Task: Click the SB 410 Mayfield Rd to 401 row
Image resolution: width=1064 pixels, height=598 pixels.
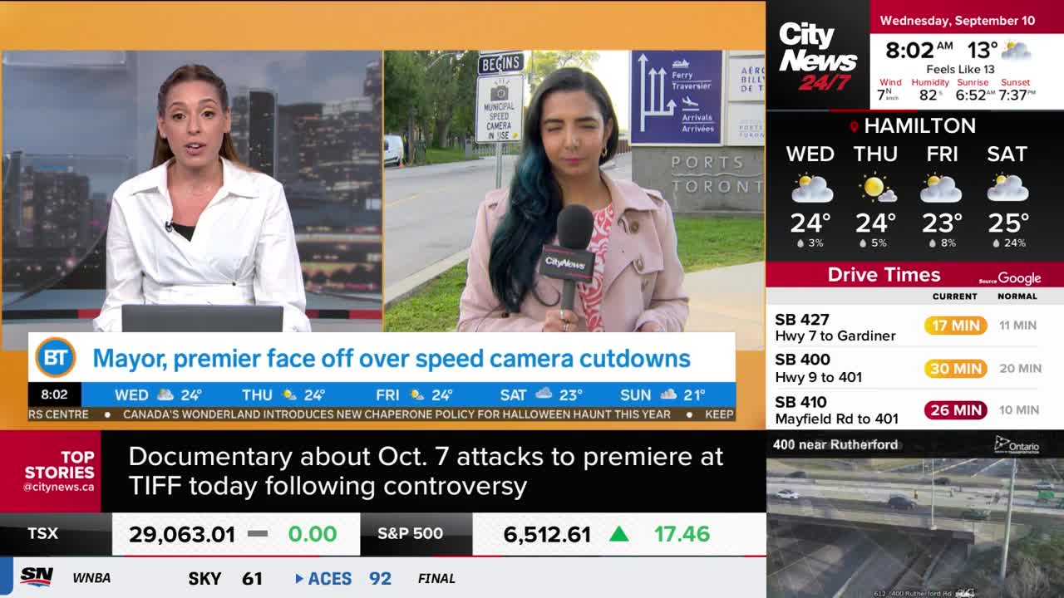Action: tap(914, 409)
